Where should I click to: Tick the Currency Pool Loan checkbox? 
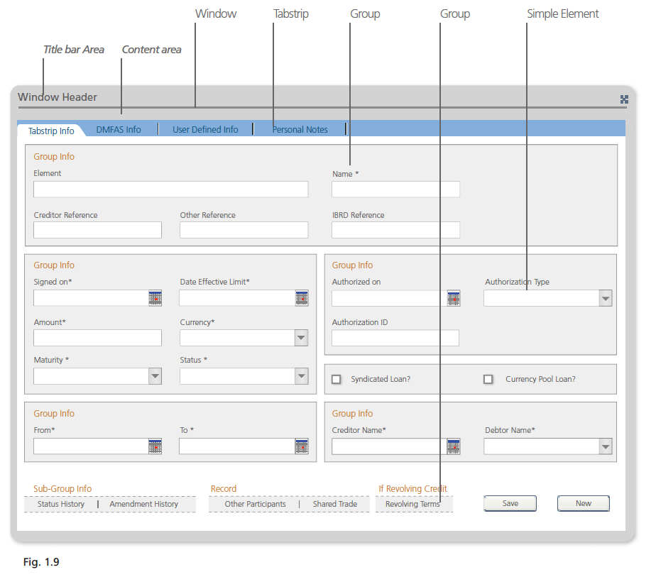pyautogui.click(x=488, y=380)
